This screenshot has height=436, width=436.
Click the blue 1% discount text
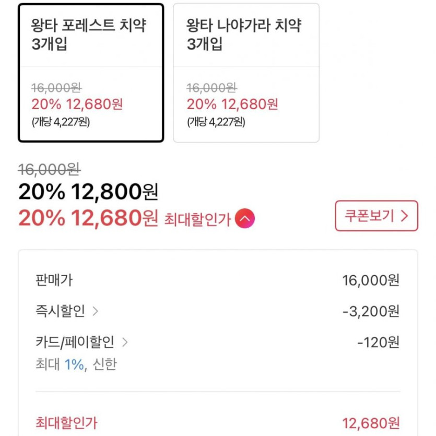coord(74,364)
